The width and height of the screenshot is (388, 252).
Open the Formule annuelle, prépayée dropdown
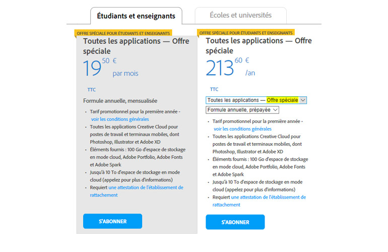click(x=242, y=110)
